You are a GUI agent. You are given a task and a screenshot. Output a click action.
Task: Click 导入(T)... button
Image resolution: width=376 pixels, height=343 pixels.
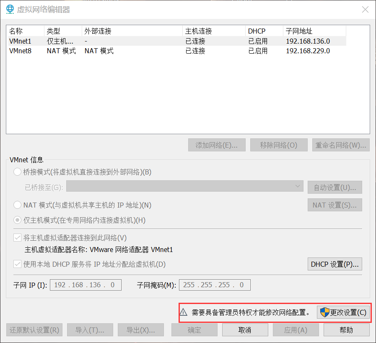(90, 330)
